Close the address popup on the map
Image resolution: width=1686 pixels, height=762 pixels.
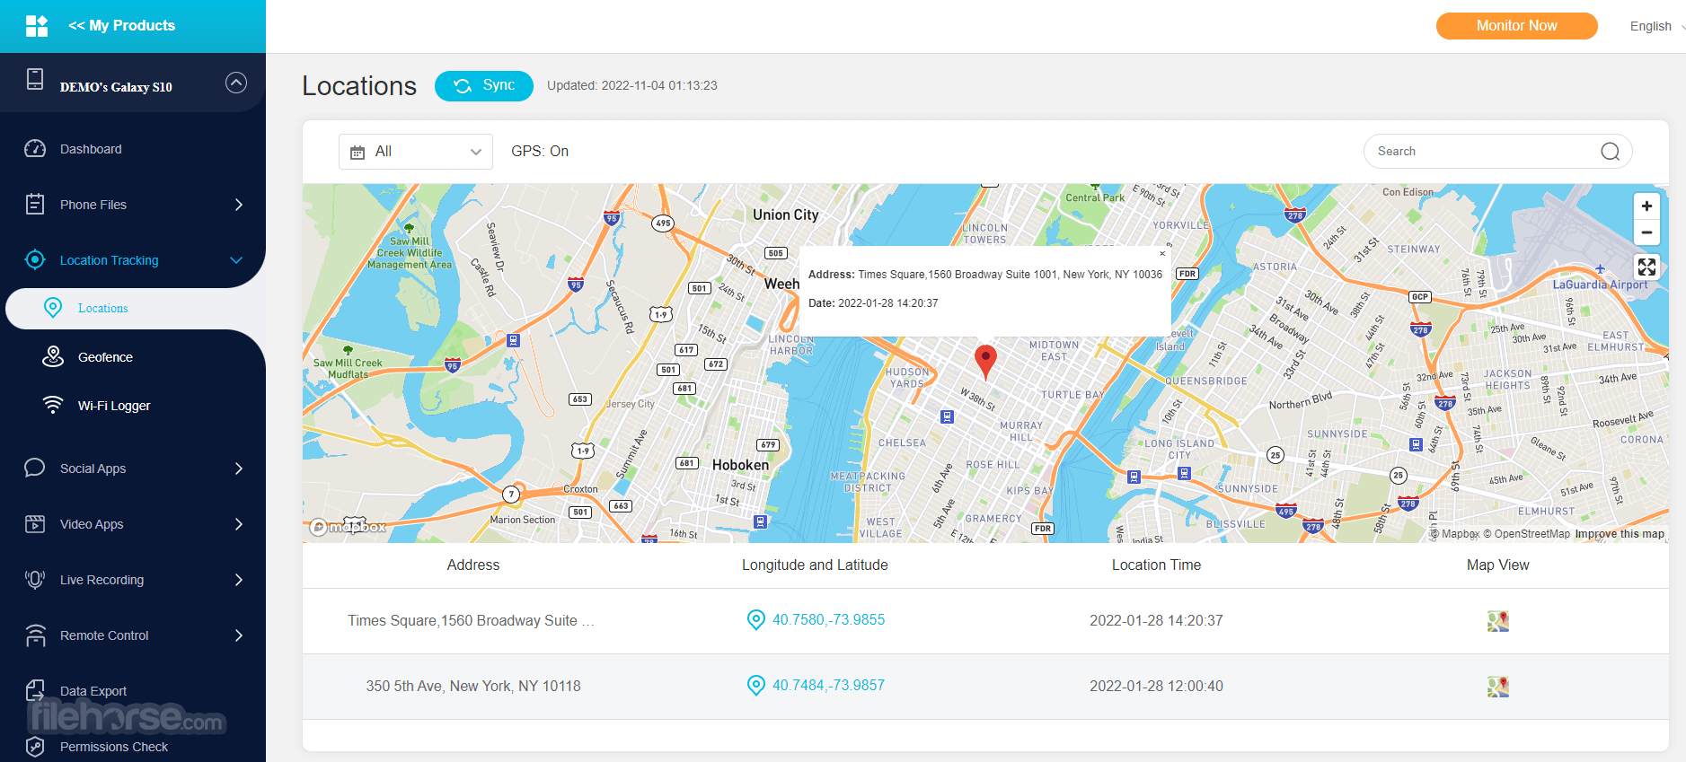tap(1162, 254)
